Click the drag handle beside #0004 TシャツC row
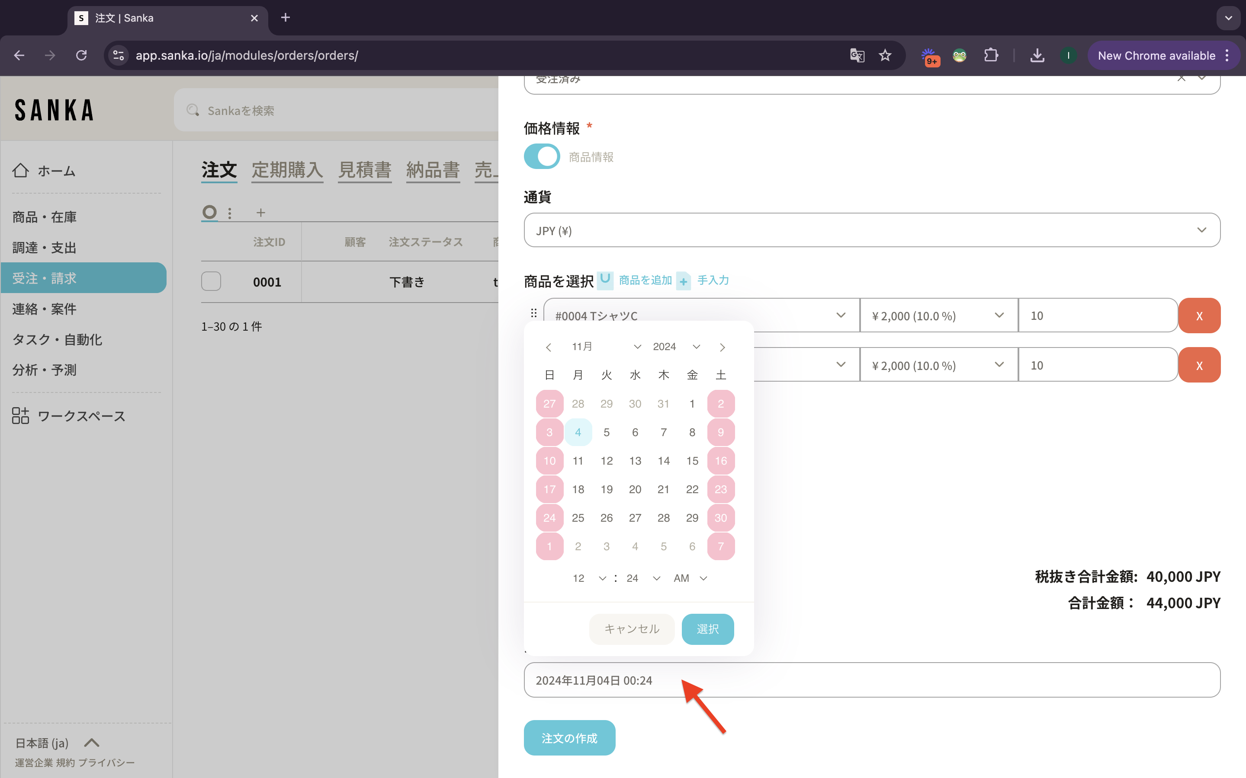Screen dimensions: 1246x778 (533, 313)
